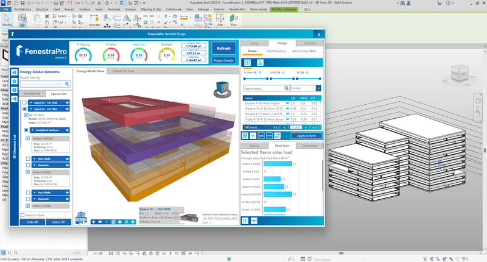Click the Revit Print icon in quick access toolbar

coord(56,3)
